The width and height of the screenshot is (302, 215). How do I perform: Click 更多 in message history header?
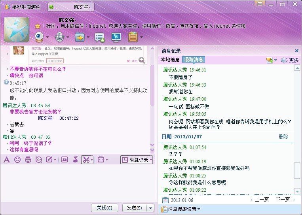coord(294,60)
